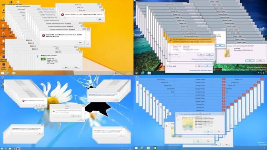Click No in center warning dialog on daisy desktop
The height and width of the screenshot is (150, 267).
[x=78, y=116]
